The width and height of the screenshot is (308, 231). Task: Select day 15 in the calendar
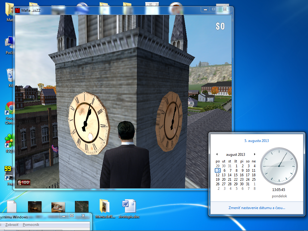click(236, 175)
